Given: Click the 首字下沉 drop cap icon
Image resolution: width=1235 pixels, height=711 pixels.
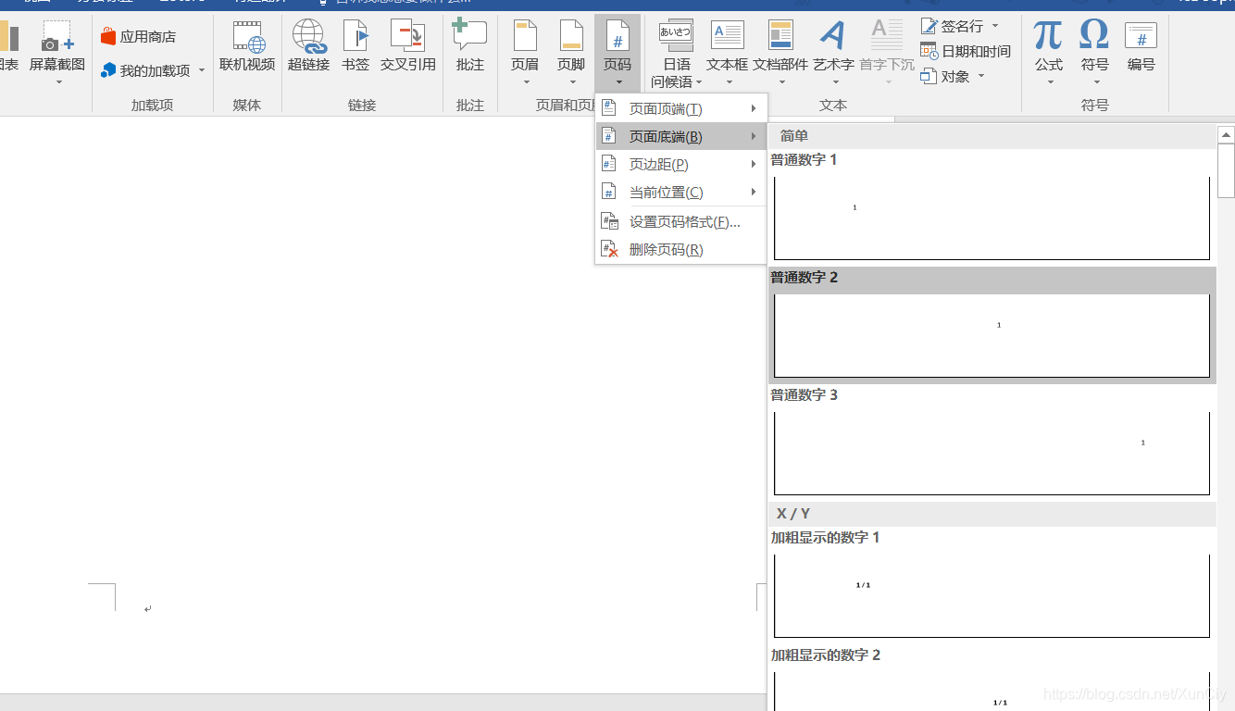Looking at the screenshot, I should (886, 35).
